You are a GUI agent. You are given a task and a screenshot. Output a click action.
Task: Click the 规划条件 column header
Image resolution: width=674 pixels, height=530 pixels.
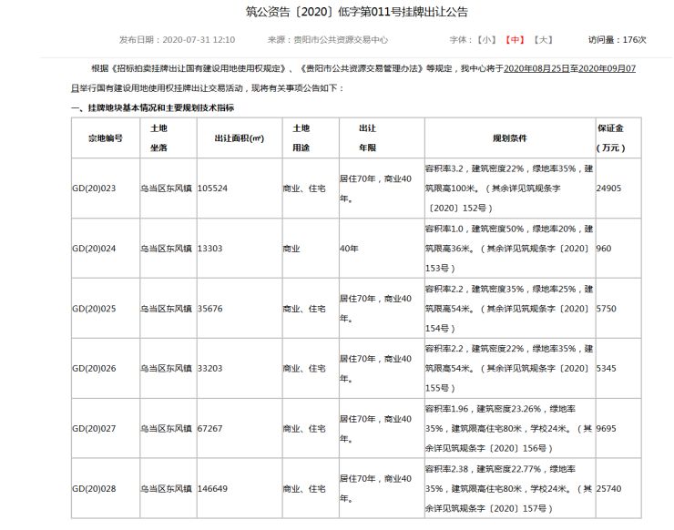click(509, 138)
